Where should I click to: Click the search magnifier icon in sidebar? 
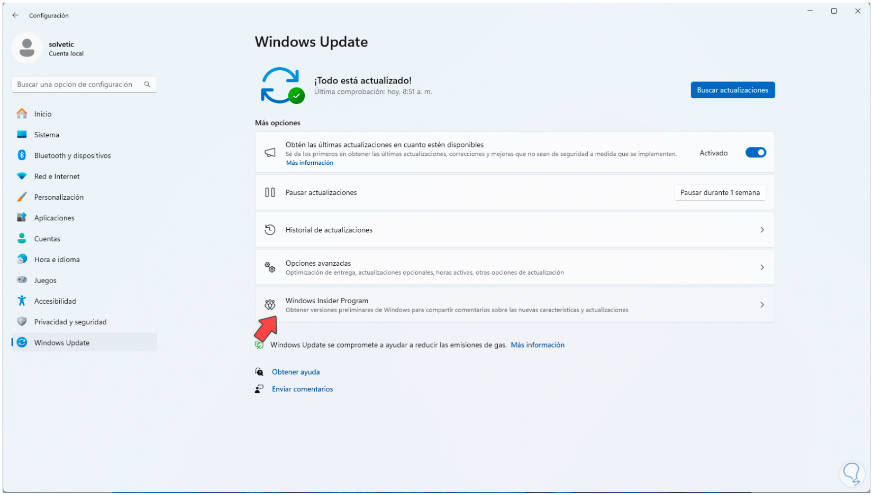(x=147, y=85)
